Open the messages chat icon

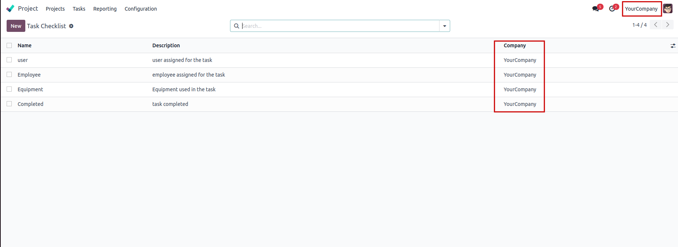(x=595, y=8)
